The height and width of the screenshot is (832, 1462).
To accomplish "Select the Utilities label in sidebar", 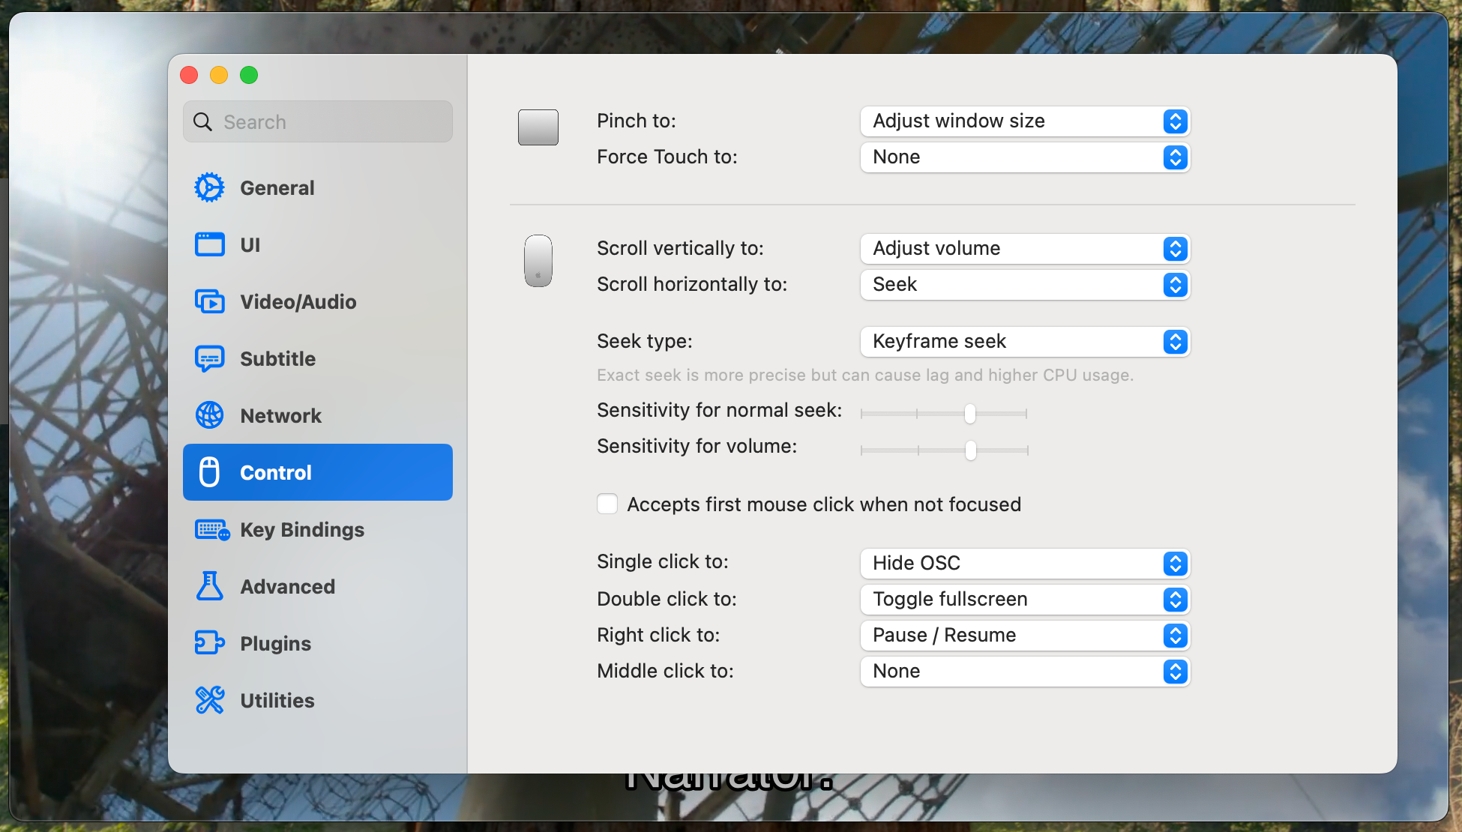I will coord(277,700).
